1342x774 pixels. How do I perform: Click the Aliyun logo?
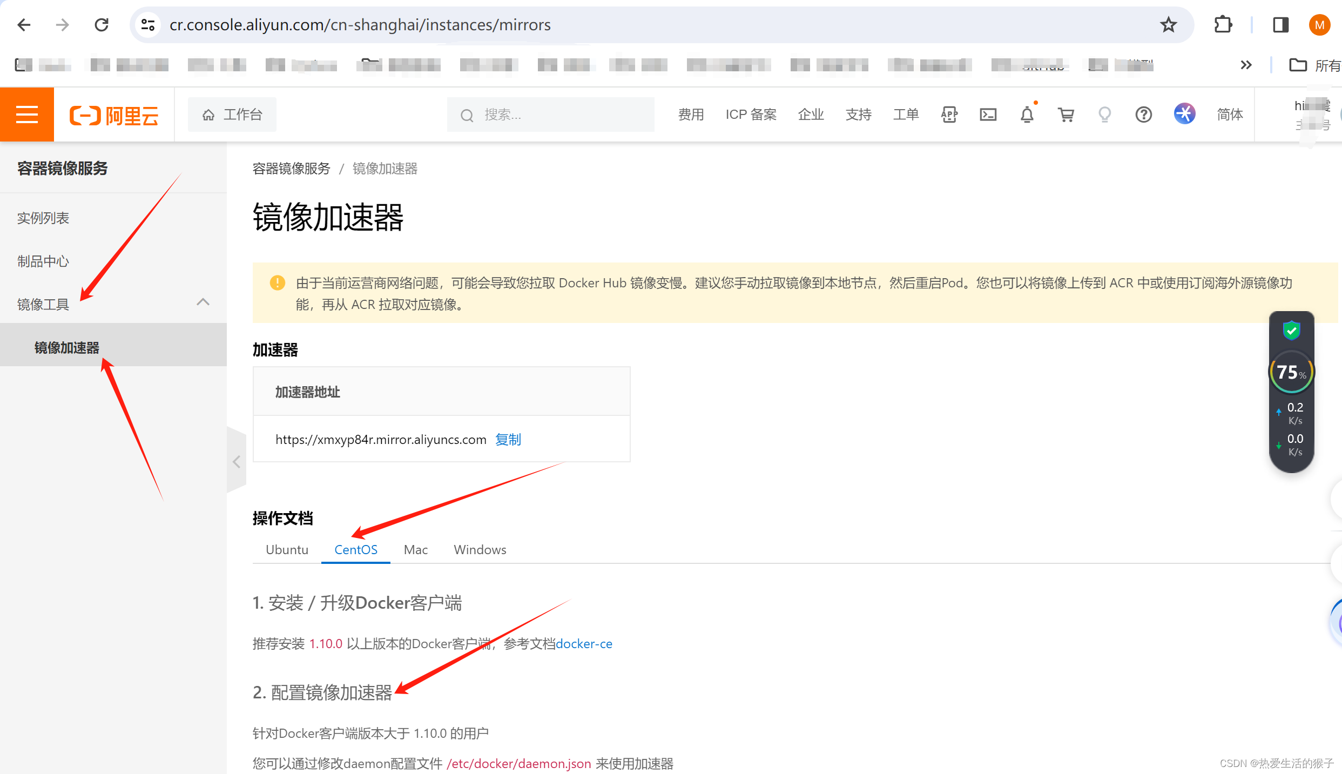tap(113, 114)
